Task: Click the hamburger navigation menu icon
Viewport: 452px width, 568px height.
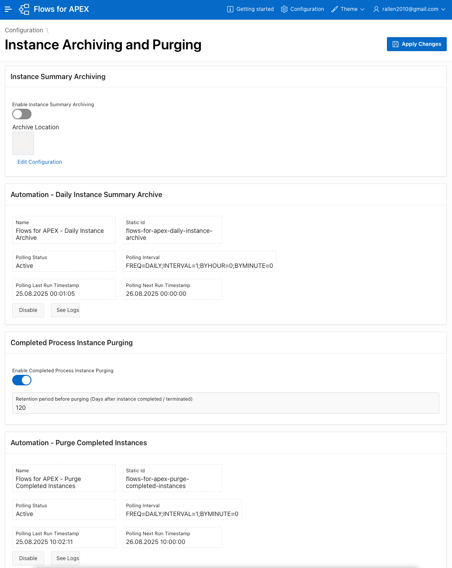Action: pyautogui.click(x=8, y=9)
